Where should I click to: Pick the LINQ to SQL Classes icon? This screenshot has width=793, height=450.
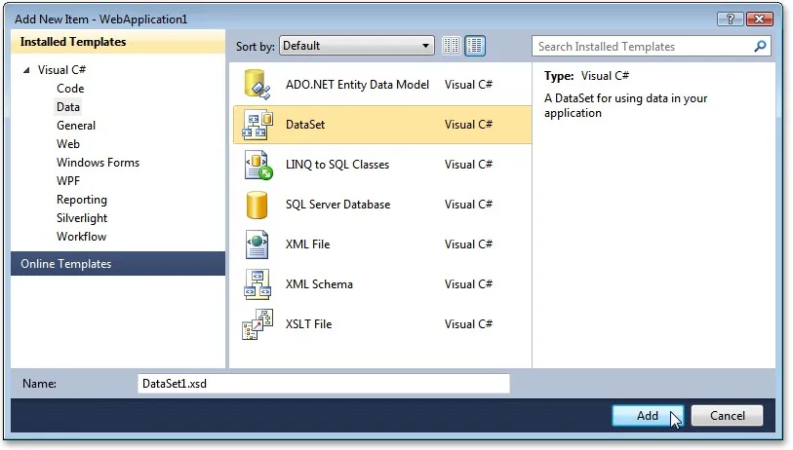click(258, 165)
